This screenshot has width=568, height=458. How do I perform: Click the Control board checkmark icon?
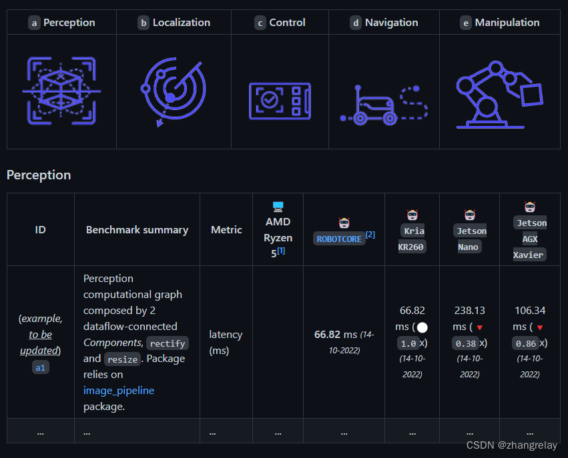(280, 101)
